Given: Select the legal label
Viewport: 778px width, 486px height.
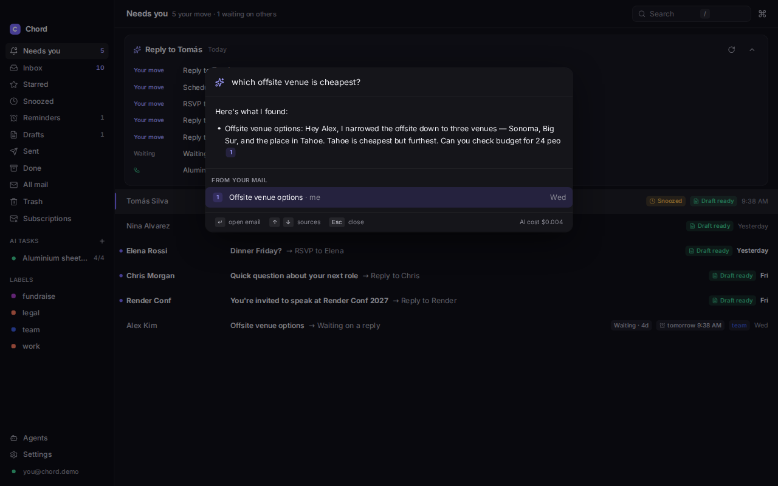Looking at the screenshot, I should click(57, 313).
